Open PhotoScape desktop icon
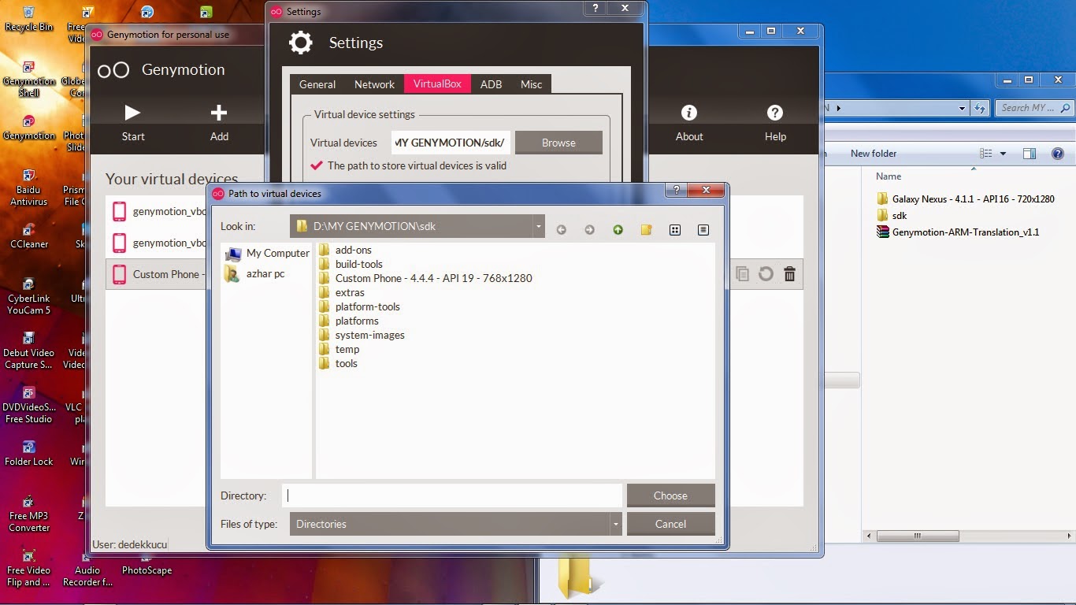The image size is (1076, 605). [147, 563]
